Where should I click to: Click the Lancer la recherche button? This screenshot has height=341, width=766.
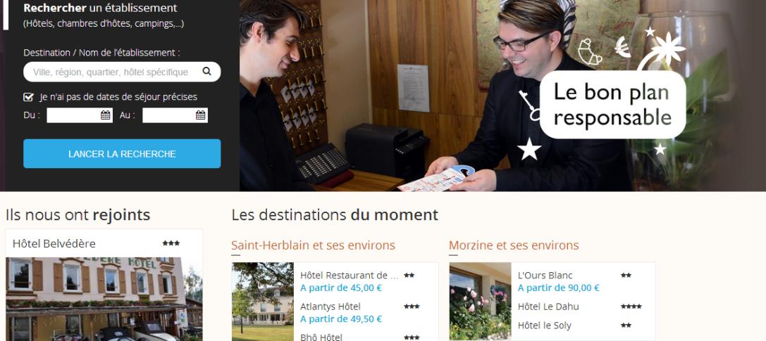tap(122, 153)
